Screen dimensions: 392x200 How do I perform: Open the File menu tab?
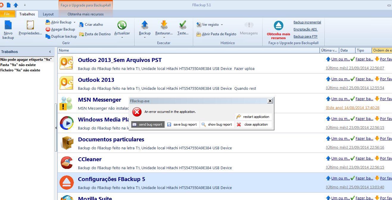[x=7, y=14]
